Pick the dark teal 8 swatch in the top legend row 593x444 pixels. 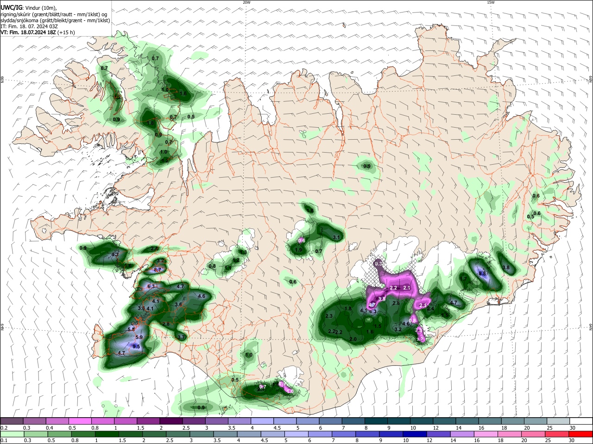(x=376, y=421)
